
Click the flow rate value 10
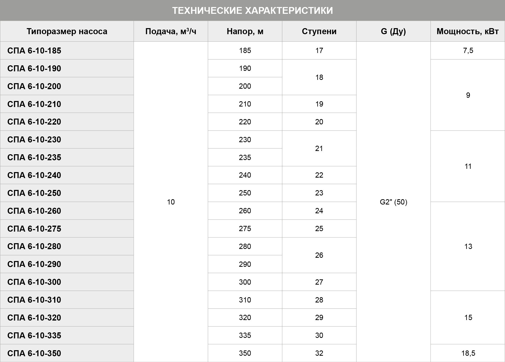pos(171,202)
